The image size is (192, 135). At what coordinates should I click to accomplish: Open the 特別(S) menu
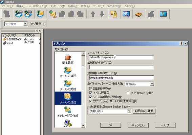(x=85, y=6)
